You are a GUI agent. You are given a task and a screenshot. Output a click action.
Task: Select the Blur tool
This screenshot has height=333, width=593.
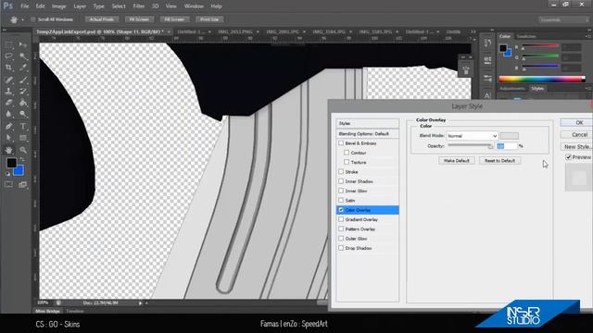[8, 114]
